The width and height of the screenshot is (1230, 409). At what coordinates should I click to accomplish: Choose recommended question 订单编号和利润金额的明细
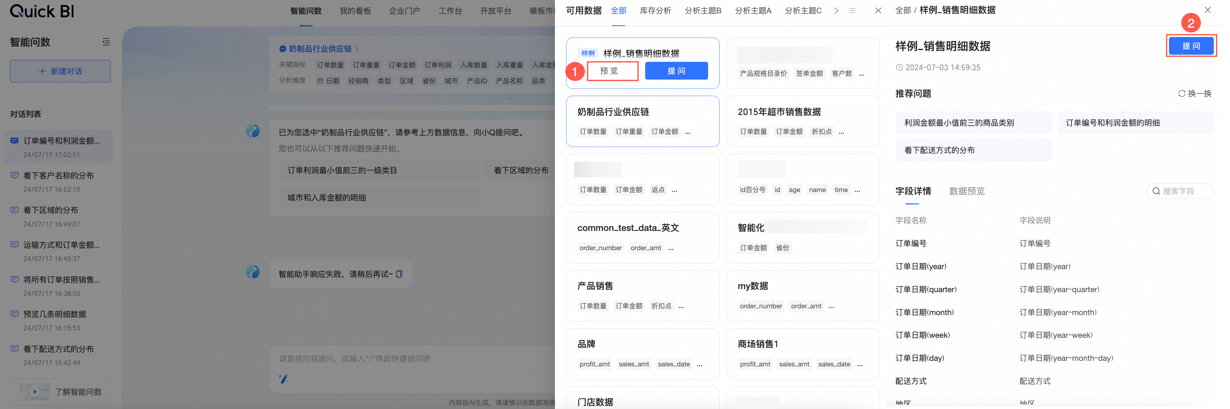coord(1134,122)
